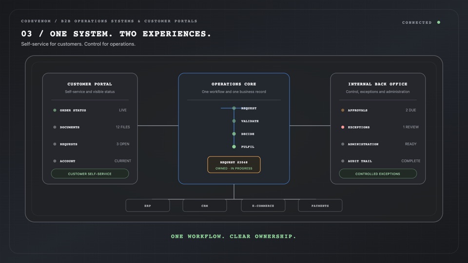Click the green Connected status dot
Viewport: 468px width, 263px height.
coord(439,22)
